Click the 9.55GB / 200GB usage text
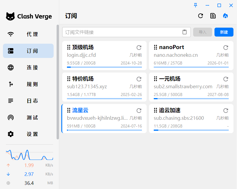Screen dimensions: 237x189 pos(81,63)
